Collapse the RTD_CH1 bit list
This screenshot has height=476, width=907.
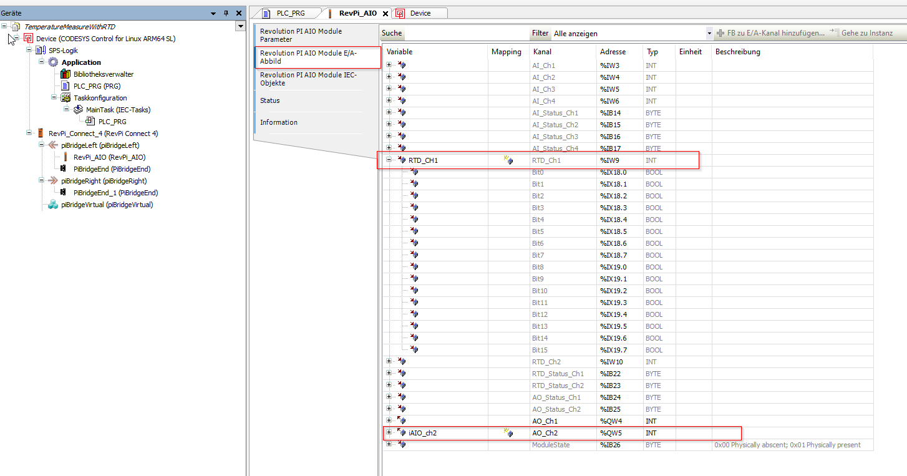(389, 160)
